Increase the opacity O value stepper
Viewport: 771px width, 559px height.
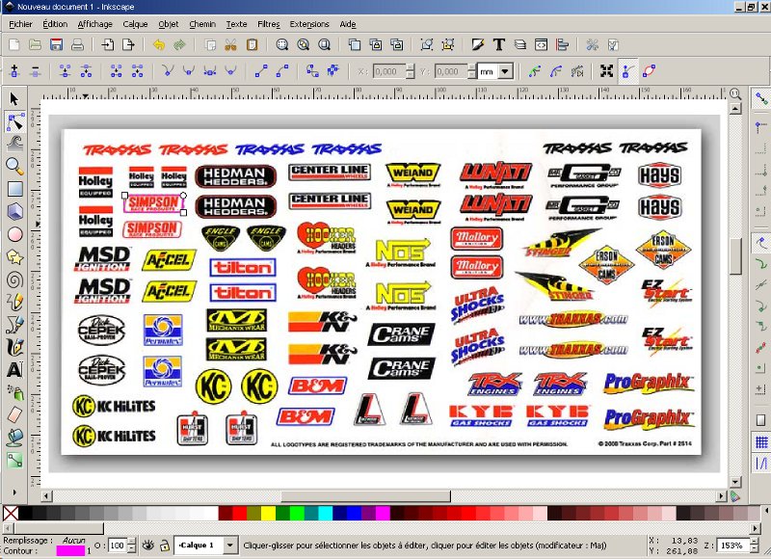pos(131,542)
